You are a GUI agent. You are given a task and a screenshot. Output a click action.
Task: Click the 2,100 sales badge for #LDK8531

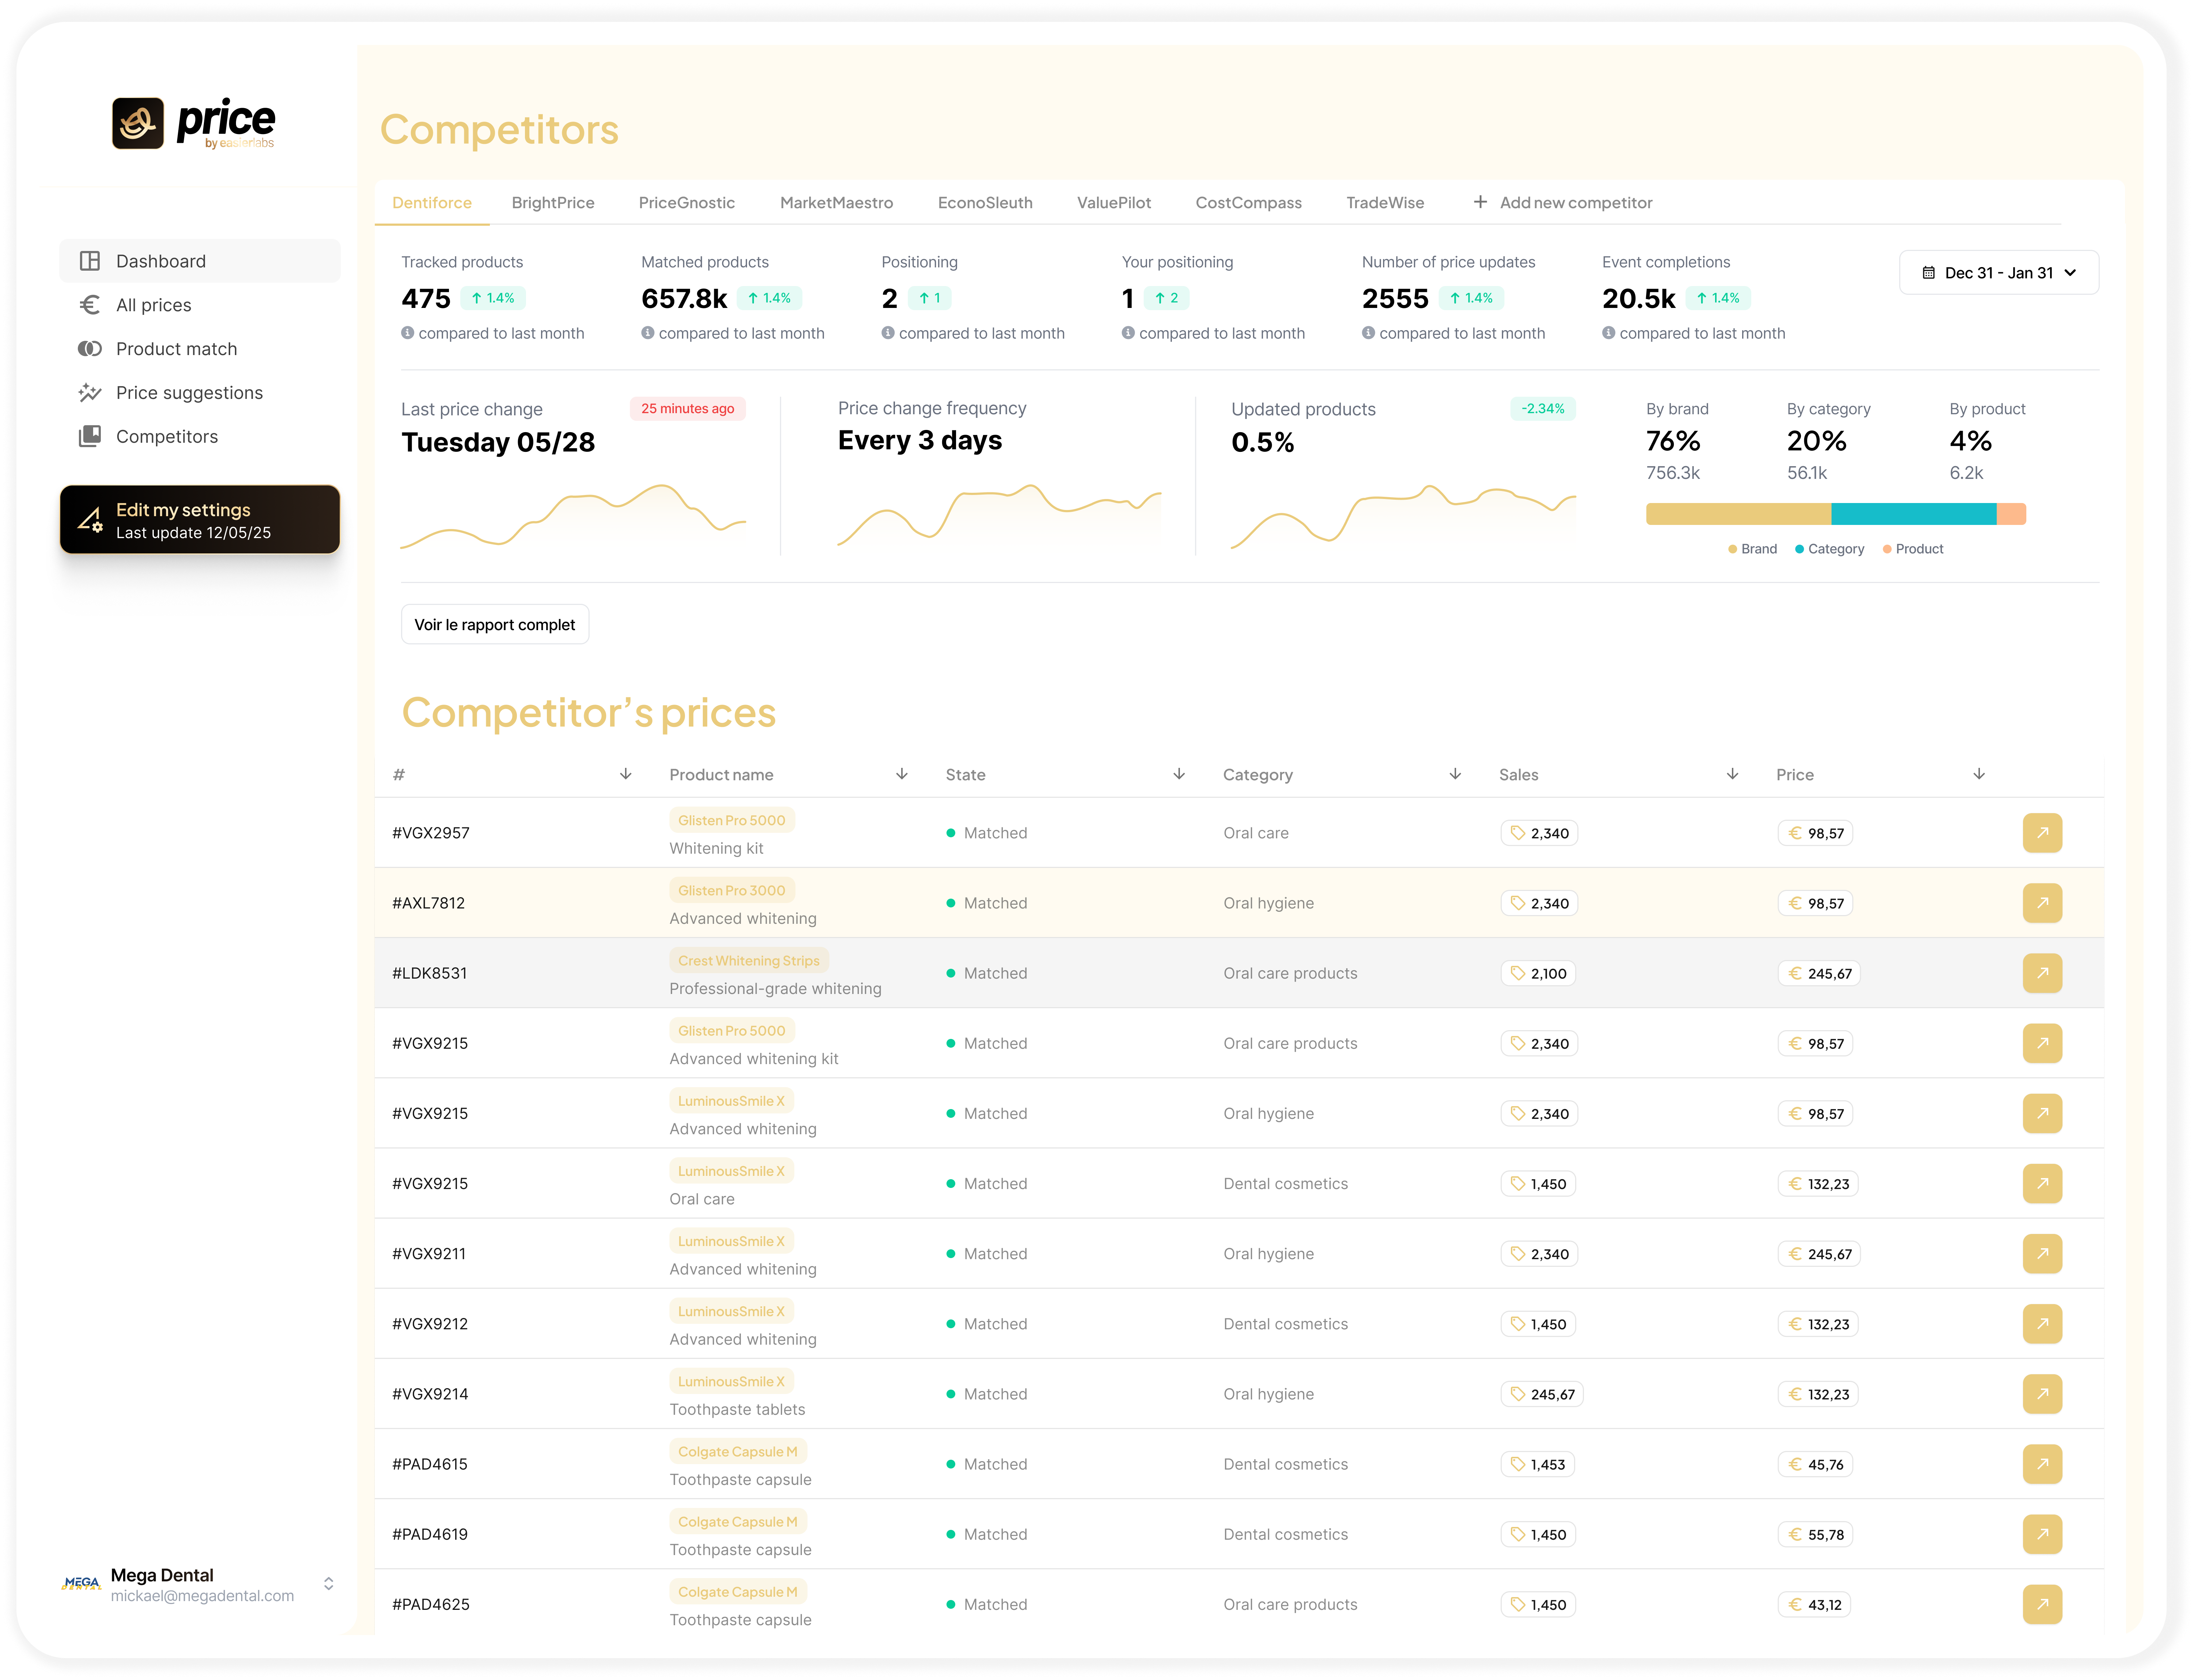[1538, 973]
